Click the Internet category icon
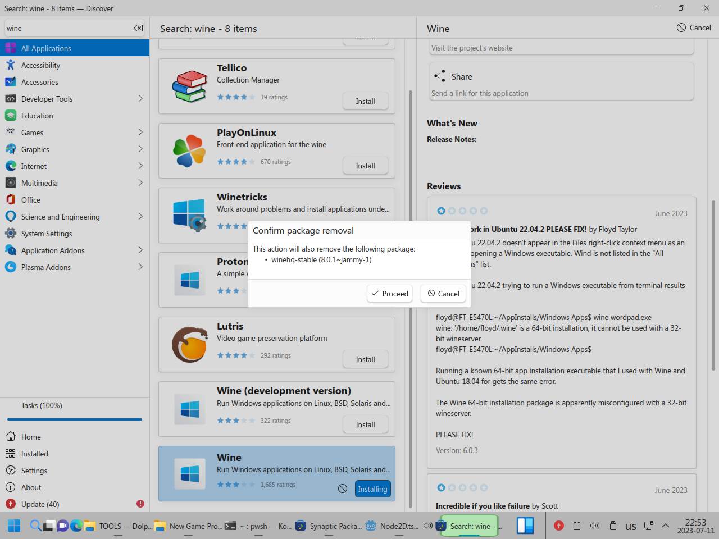719x539 pixels. click(11, 166)
